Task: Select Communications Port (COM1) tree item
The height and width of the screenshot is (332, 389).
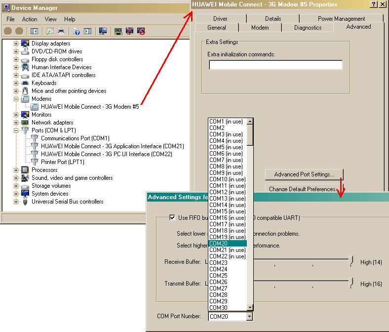Action: 75,138
